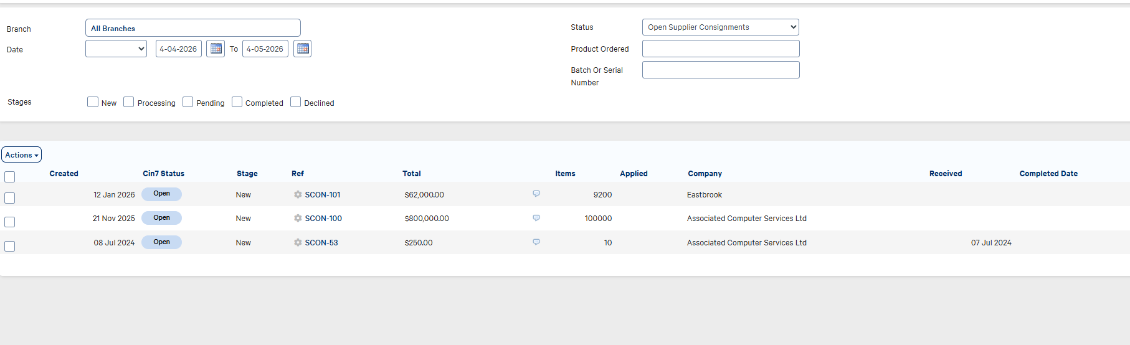Open consignment SCON-100
Image resolution: width=1130 pixels, height=345 pixels.
click(323, 219)
